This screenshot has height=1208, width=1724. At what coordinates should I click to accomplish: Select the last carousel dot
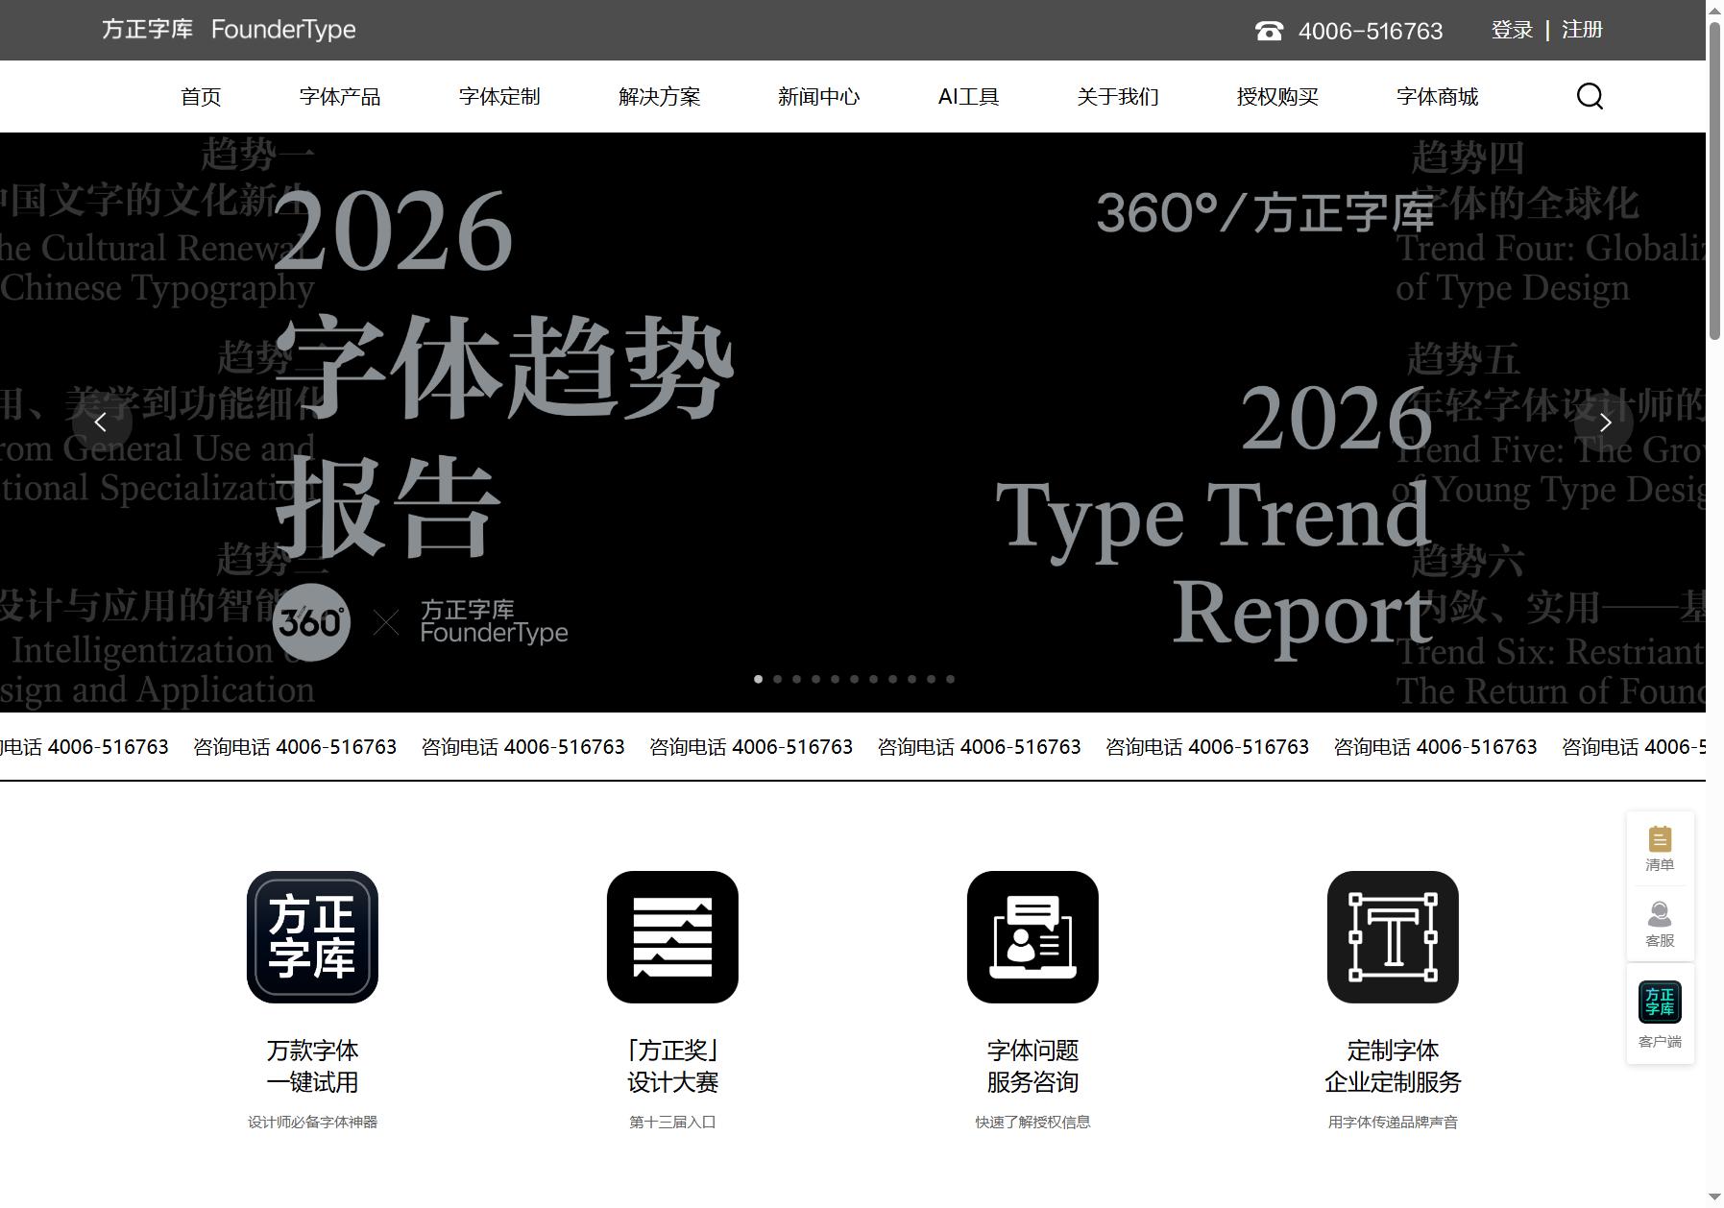coord(950,679)
